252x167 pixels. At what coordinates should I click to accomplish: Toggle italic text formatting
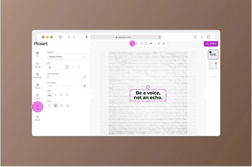(x=73, y=67)
